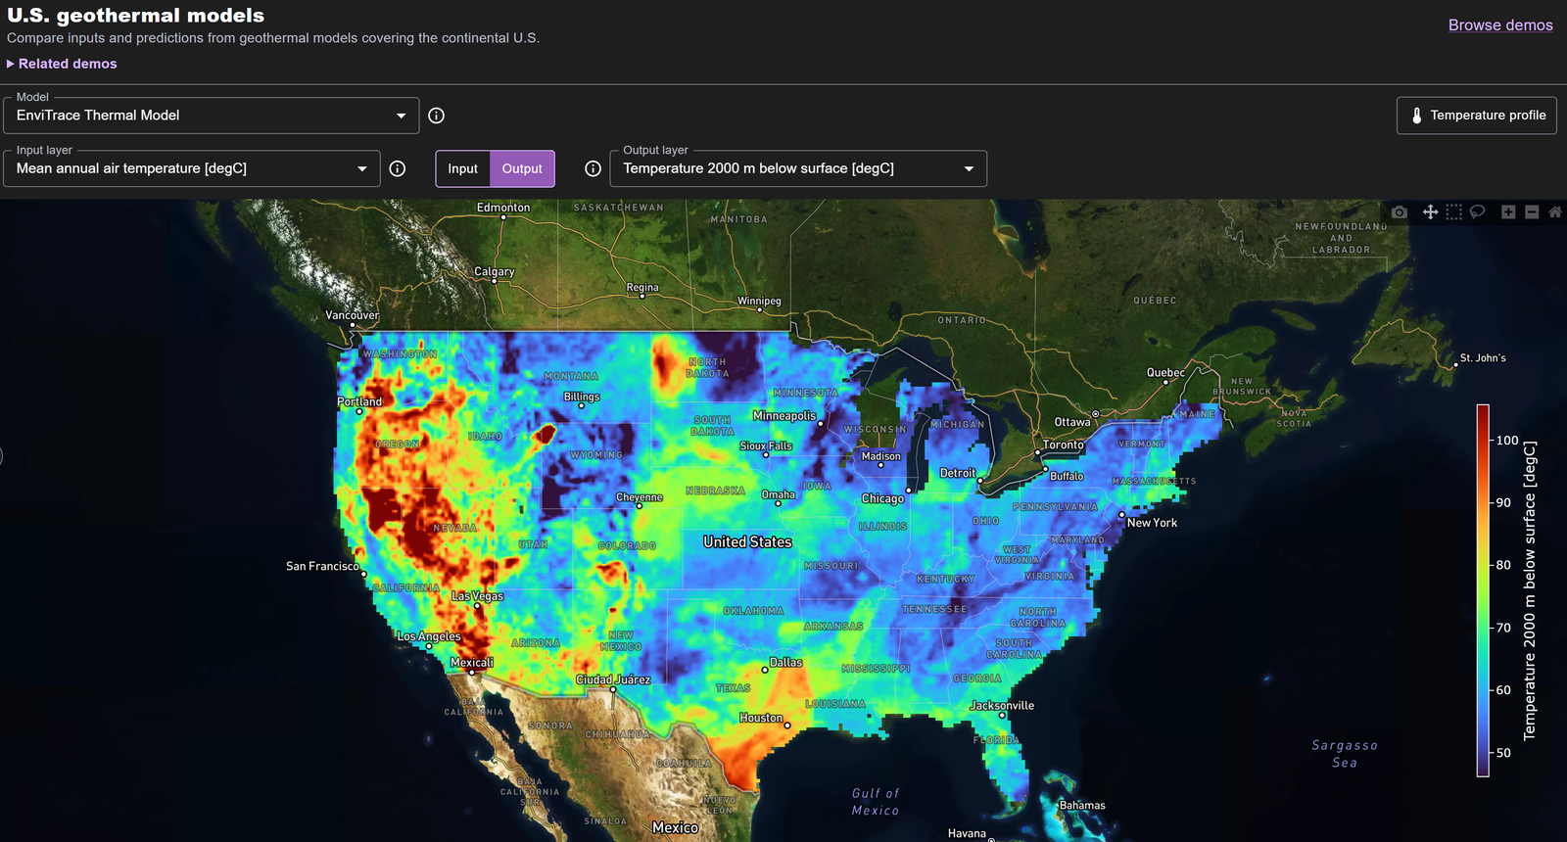Click the Temperature profile button
This screenshot has height=842, width=1567.
click(1477, 116)
